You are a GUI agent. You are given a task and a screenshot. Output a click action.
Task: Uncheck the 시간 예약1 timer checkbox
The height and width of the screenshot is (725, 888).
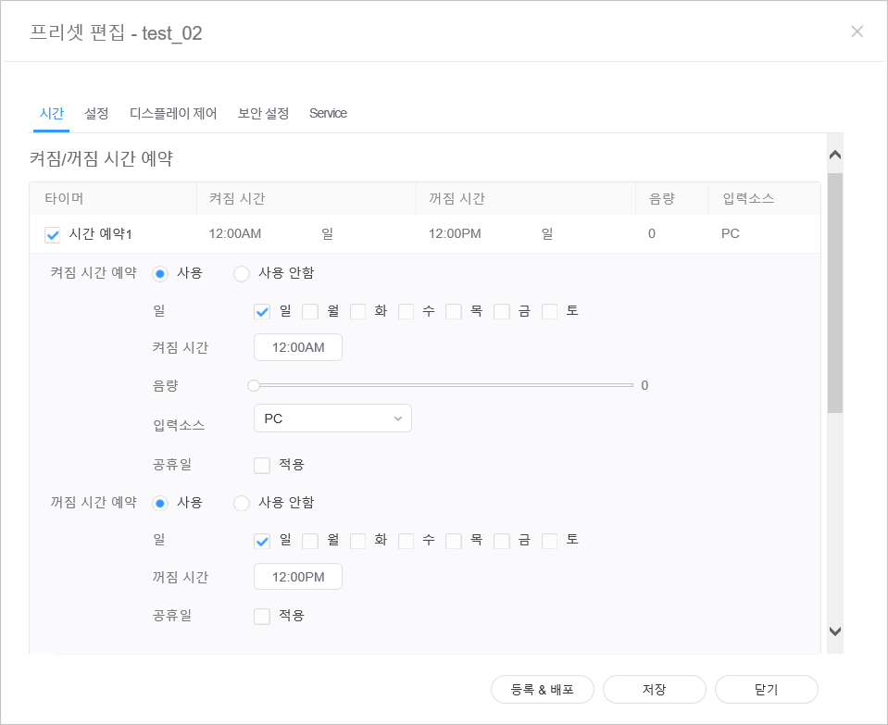[x=53, y=234]
